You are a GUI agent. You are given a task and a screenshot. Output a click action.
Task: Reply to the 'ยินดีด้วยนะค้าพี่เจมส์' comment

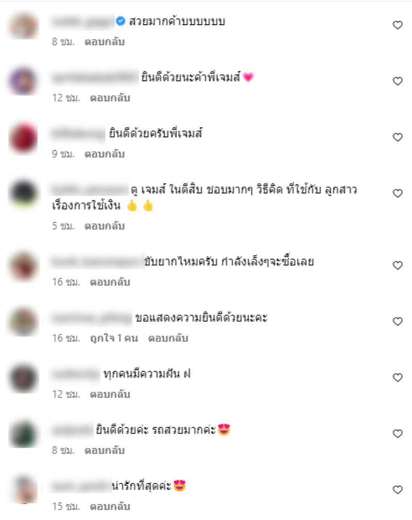point(110,98)
